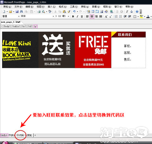The image size is (152, 144).
Task: Expand the borders dropdown arrow
Action: point(138,17)
